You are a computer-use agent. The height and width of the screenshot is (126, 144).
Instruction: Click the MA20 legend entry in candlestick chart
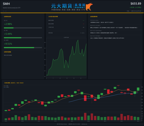click(6, 87)
